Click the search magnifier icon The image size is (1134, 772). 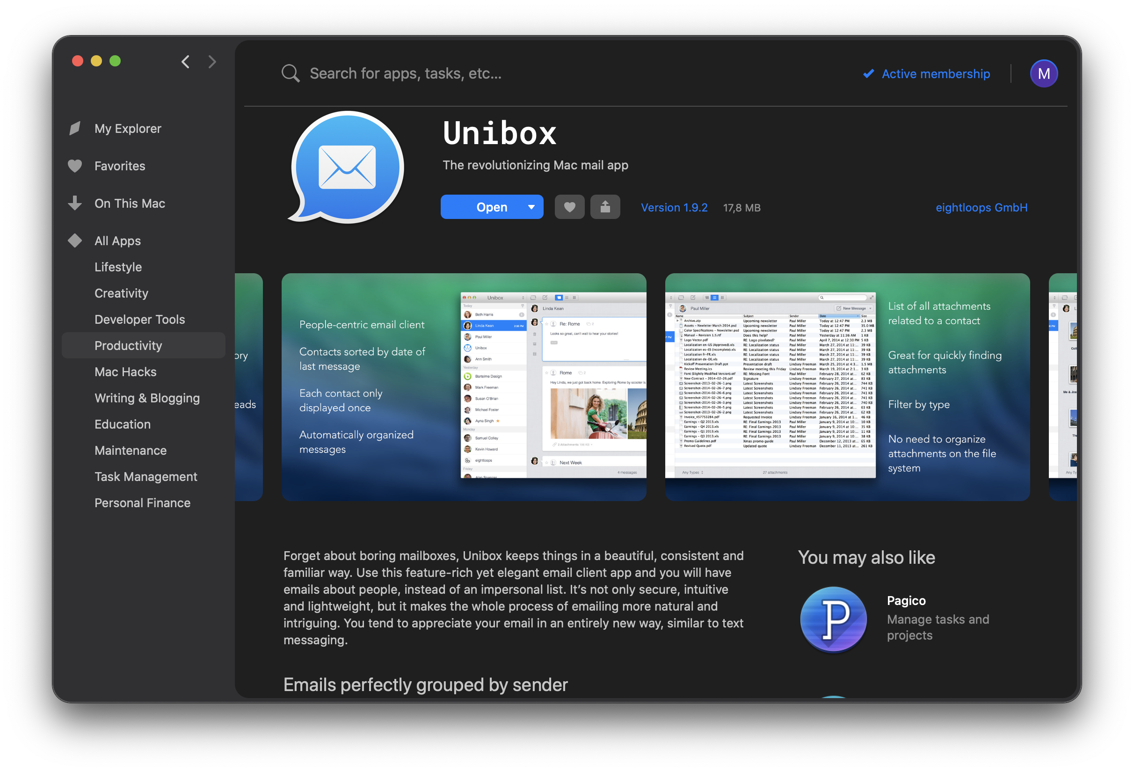click(291, 73)
